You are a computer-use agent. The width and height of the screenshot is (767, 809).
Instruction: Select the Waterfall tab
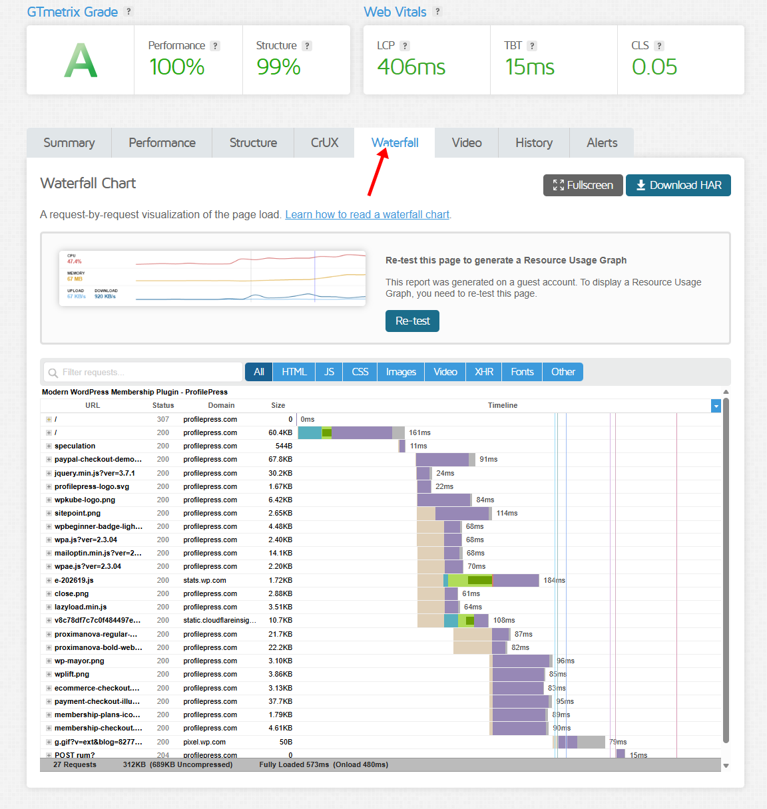[395, 143]
